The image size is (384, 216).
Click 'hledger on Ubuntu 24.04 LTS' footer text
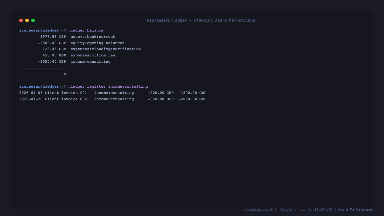[x=305, y=209]
